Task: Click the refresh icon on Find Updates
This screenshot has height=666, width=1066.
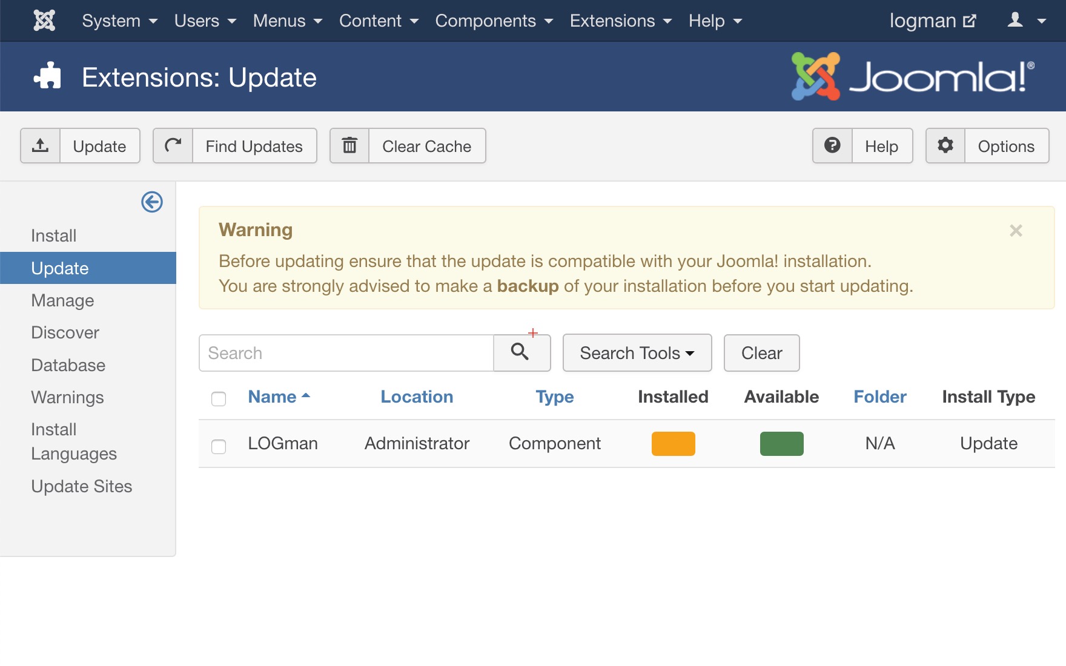Action: (x=173, y=145)
